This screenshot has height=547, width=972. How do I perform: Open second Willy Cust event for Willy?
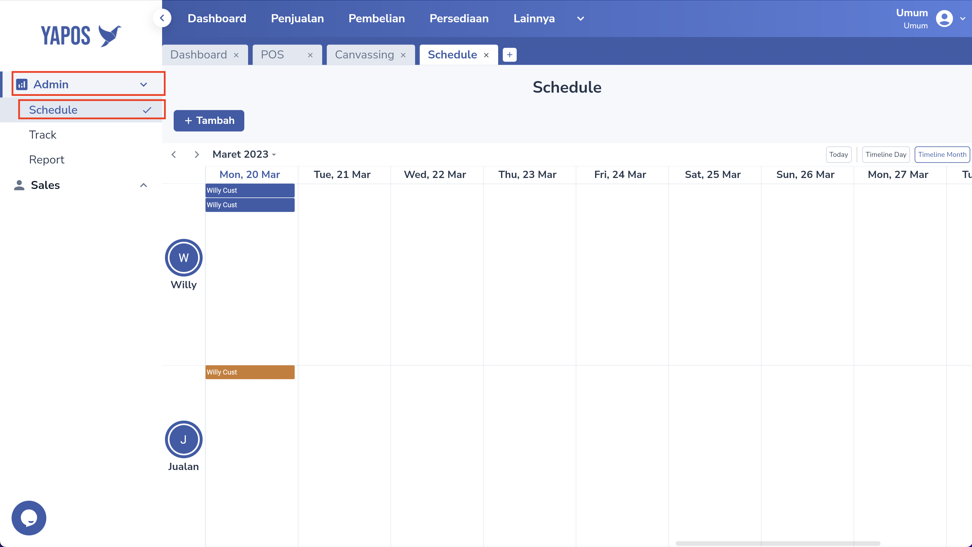coord(250,205)
